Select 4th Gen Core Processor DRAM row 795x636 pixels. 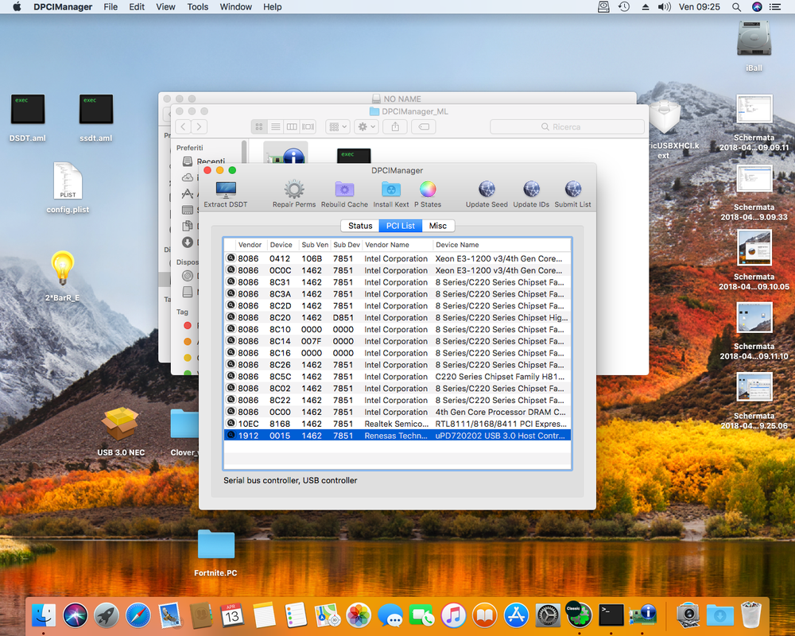(397, 412)
